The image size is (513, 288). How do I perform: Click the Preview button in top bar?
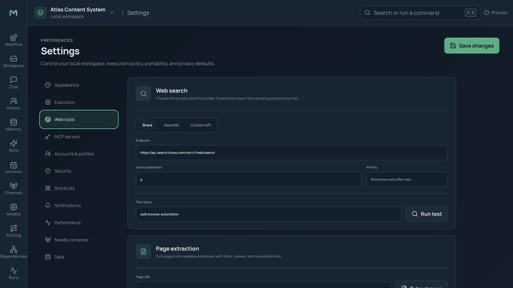496,13
